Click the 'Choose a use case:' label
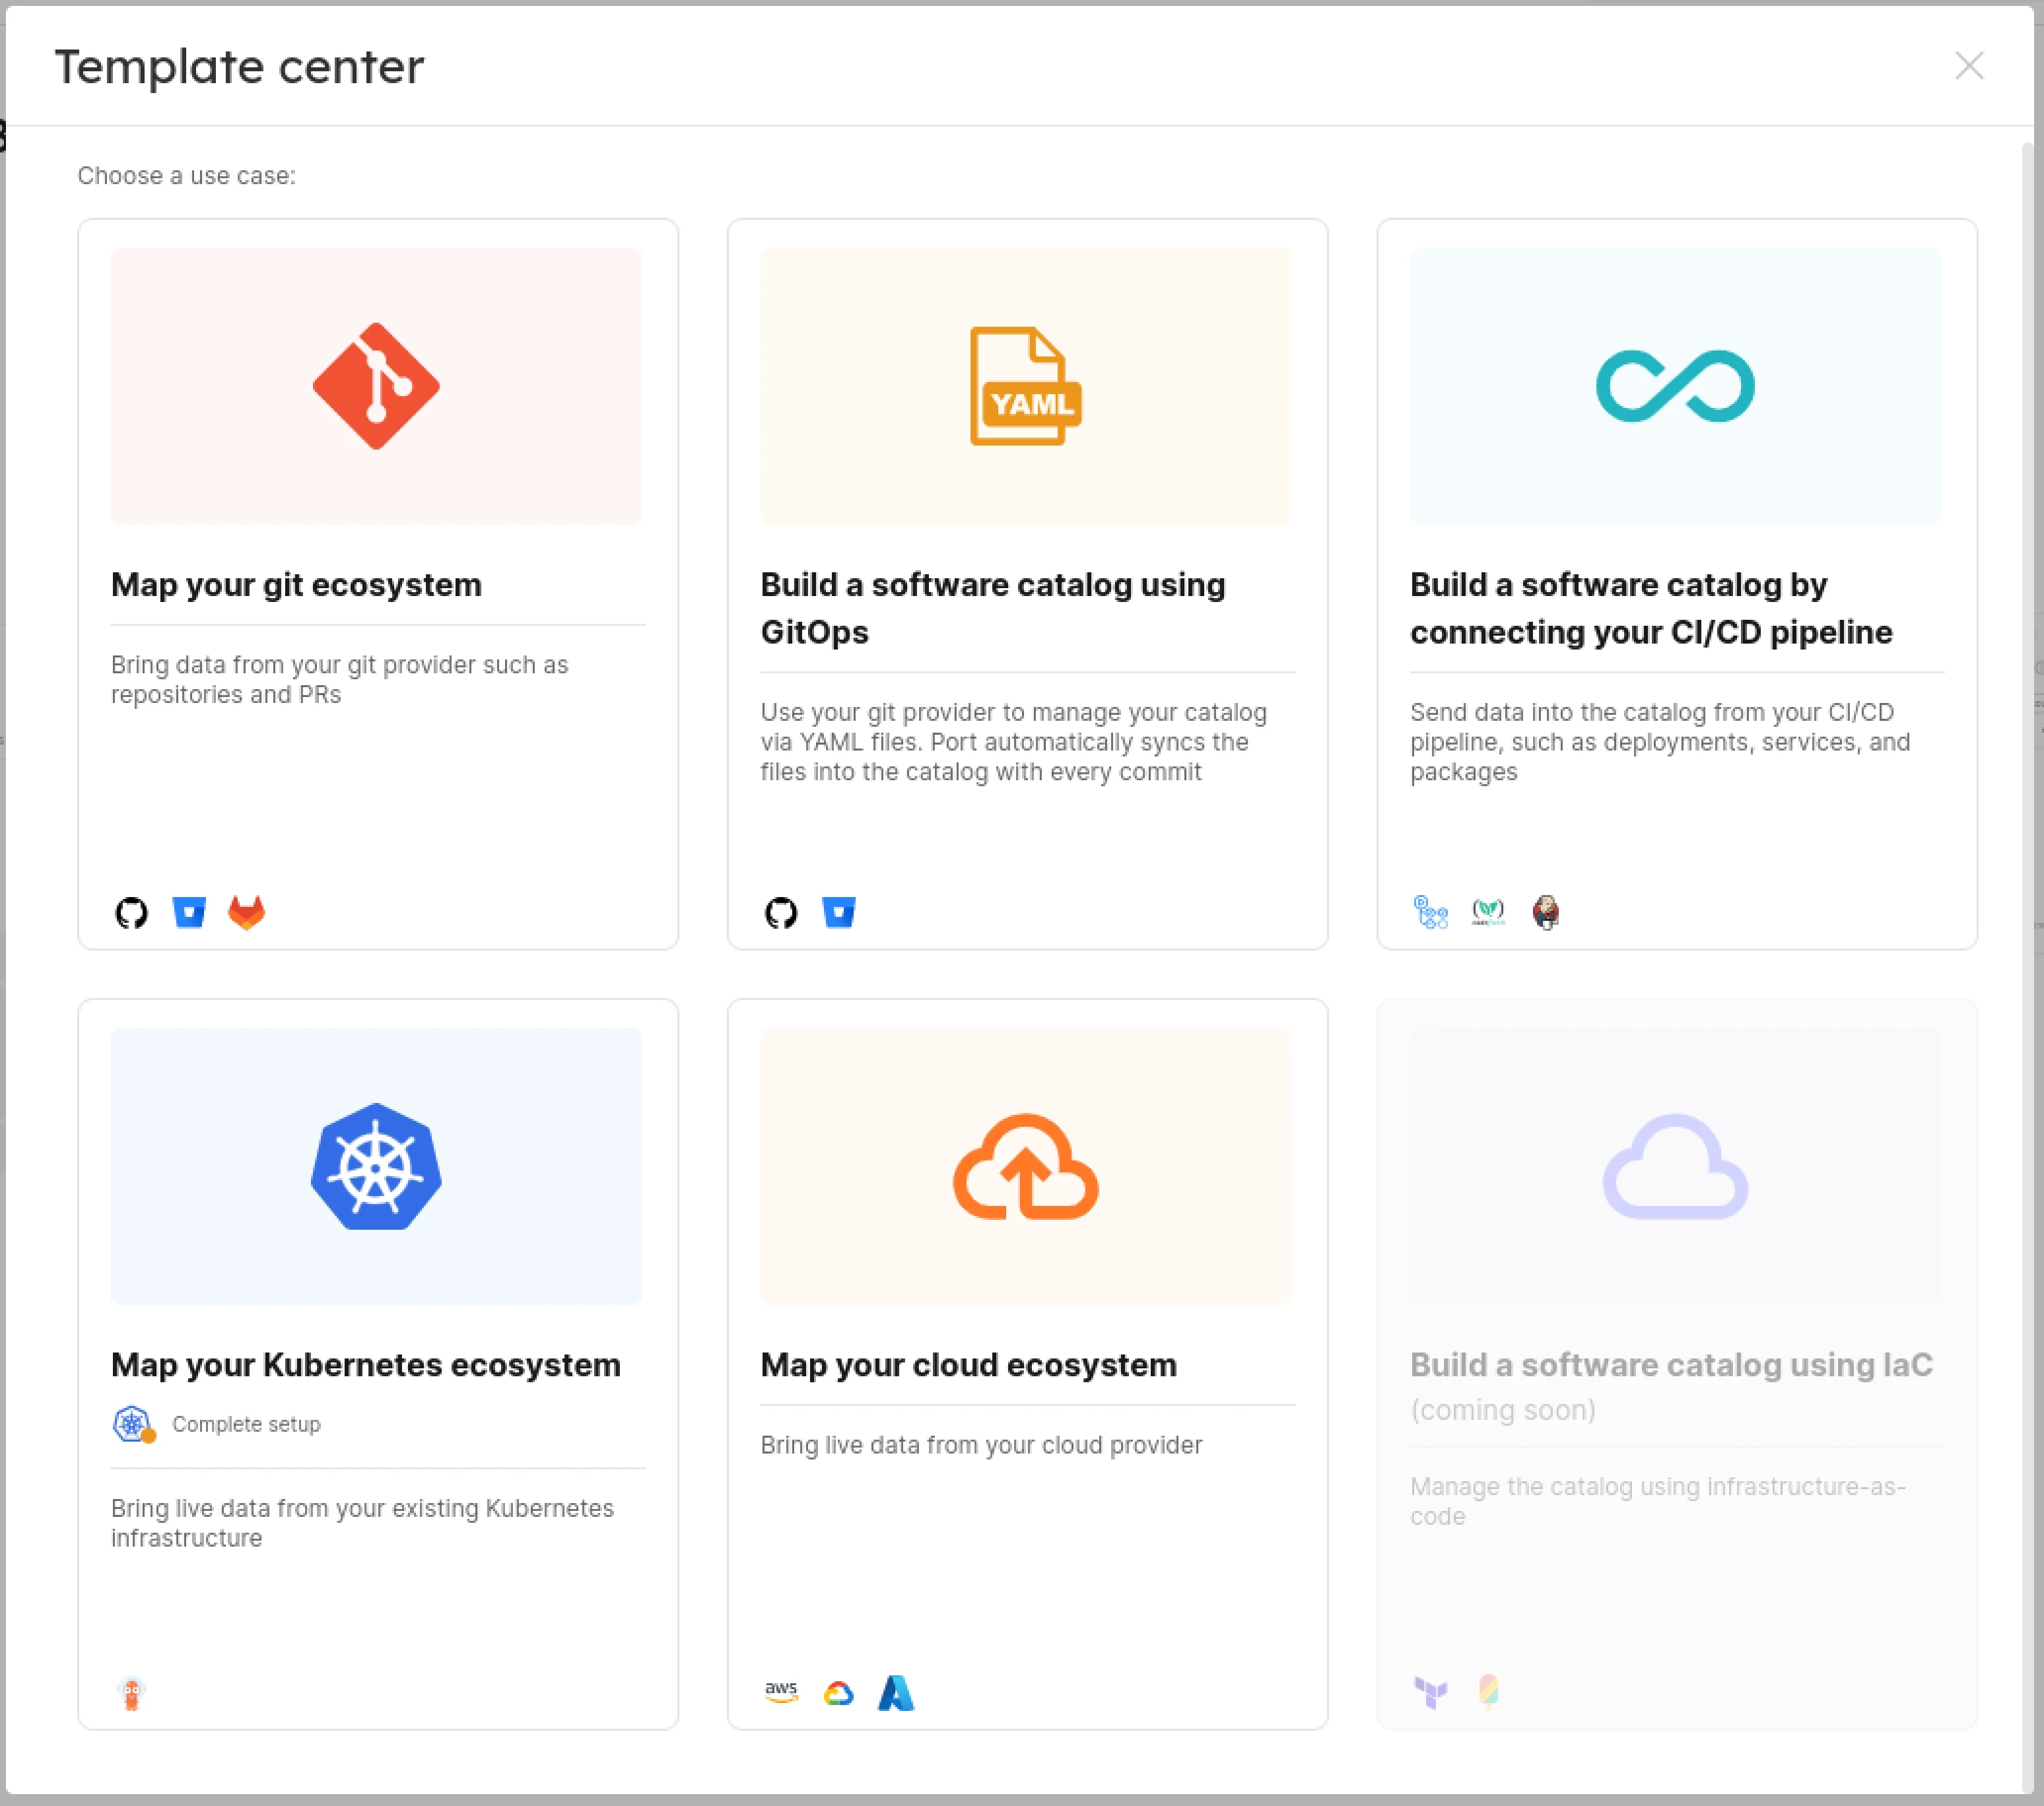2044x1806 pixels. pos(186,176)
